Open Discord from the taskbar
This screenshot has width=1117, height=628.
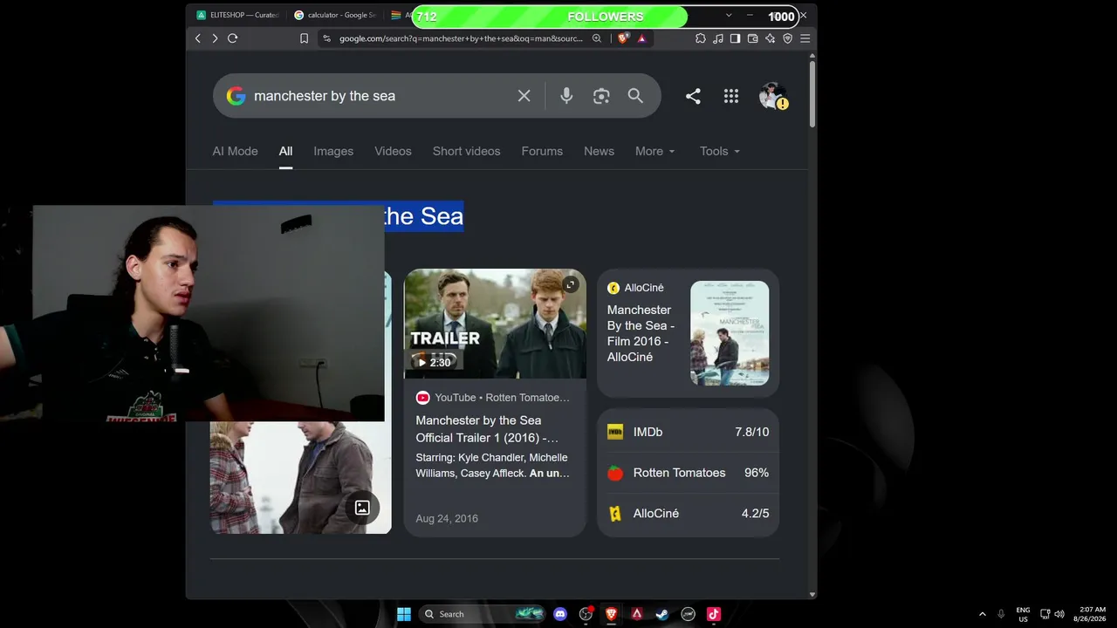click(560, 614)
